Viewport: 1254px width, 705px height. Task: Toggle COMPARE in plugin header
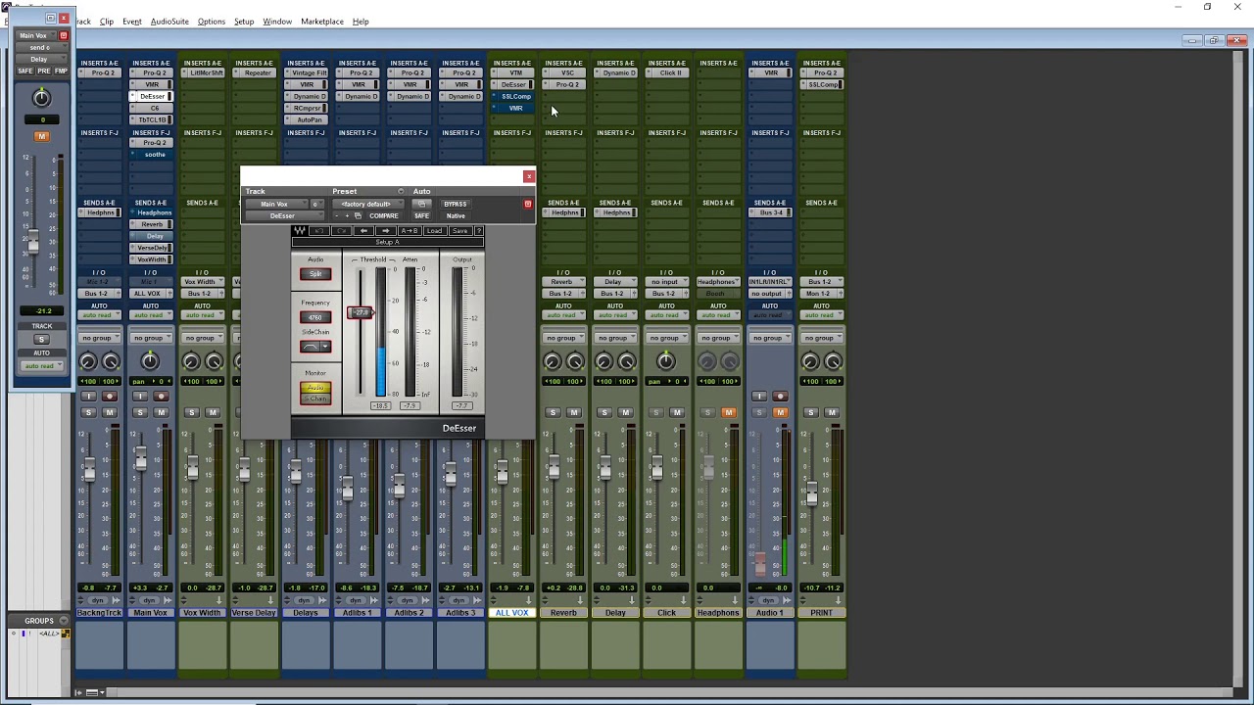(384, 216)
